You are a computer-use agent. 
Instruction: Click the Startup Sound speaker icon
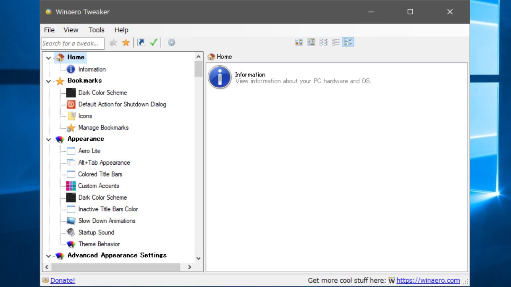click(71, 232)
